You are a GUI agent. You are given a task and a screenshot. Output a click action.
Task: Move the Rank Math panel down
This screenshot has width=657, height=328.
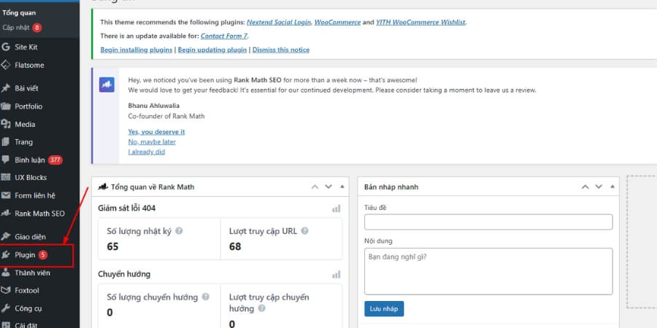click(x=328, y=187)
